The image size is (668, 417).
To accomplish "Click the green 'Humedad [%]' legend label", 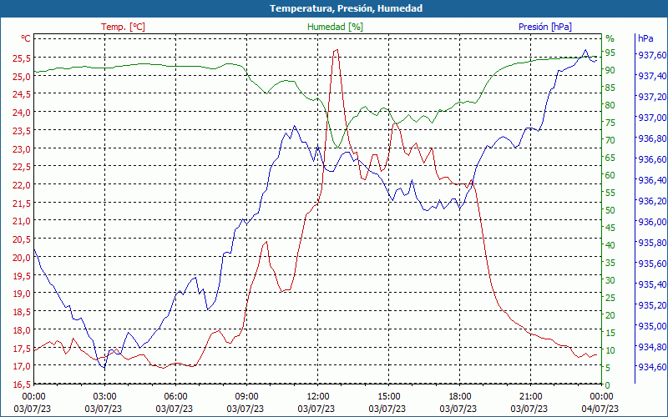I will (336, 27).
